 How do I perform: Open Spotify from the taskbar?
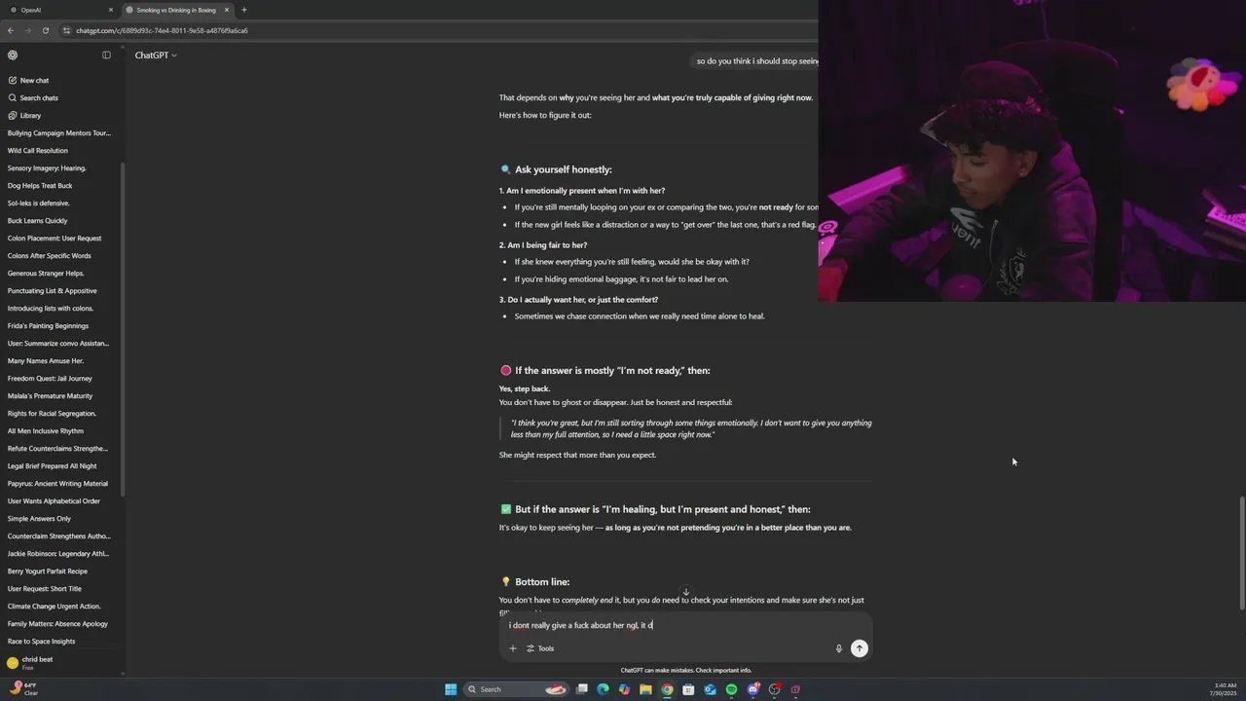click(731, 689)
